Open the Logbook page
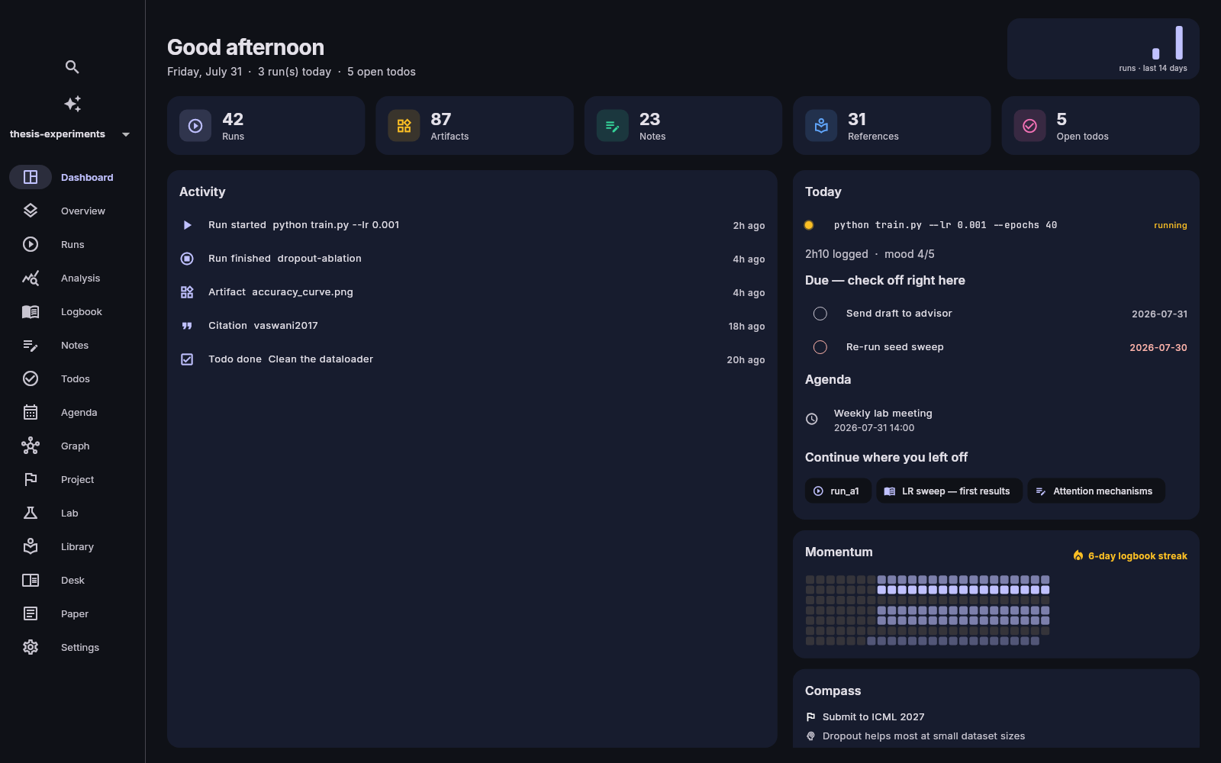The image size is (1221, 763). [x=72, y=311]
